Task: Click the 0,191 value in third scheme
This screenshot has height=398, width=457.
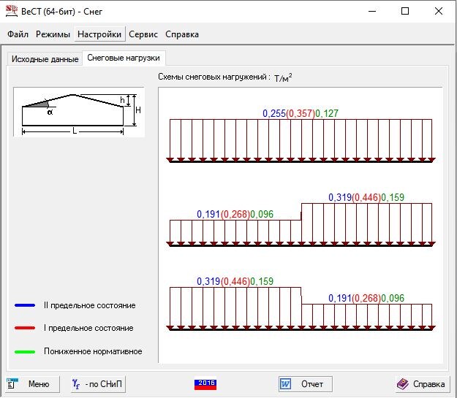Action: 340,298
